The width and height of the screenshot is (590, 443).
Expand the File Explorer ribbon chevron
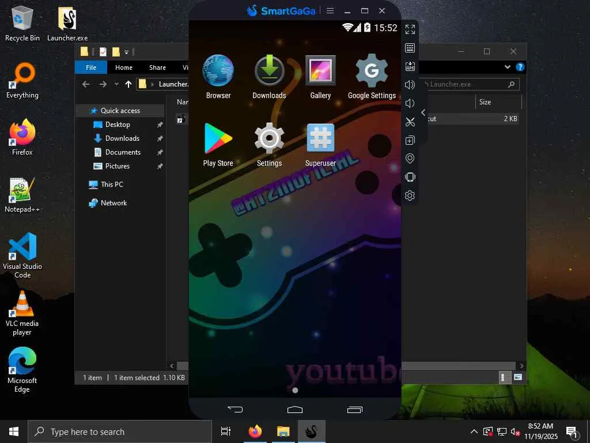(x=508, y=67)
